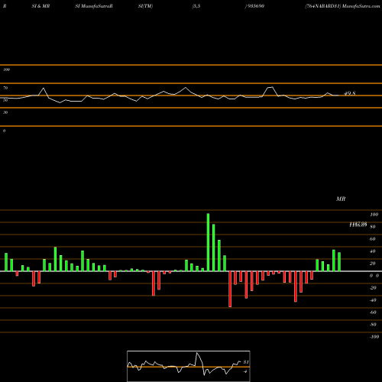The height and width of the screenshot is (382, 382).
Task: Click the RSI axis label 50
Action: [x=5, y=100]
